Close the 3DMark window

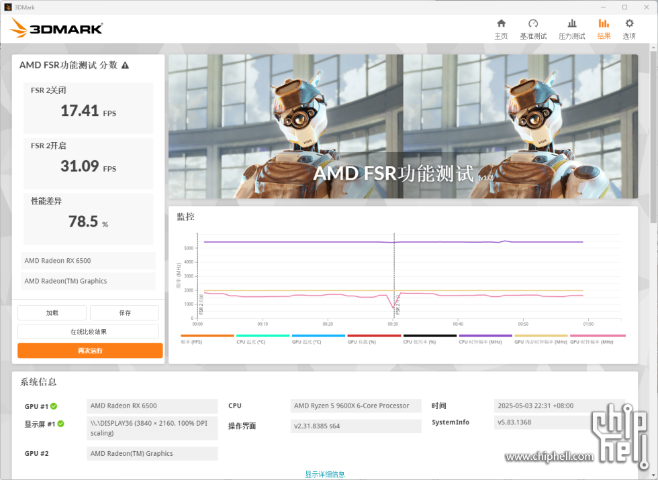pyautogui.click(x=647, y=7)
